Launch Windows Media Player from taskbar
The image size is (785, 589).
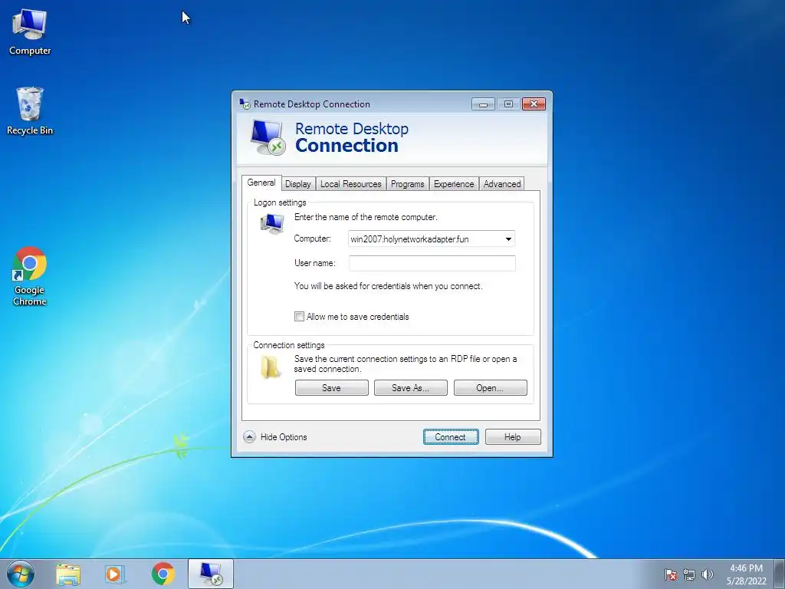pos(115,574)
